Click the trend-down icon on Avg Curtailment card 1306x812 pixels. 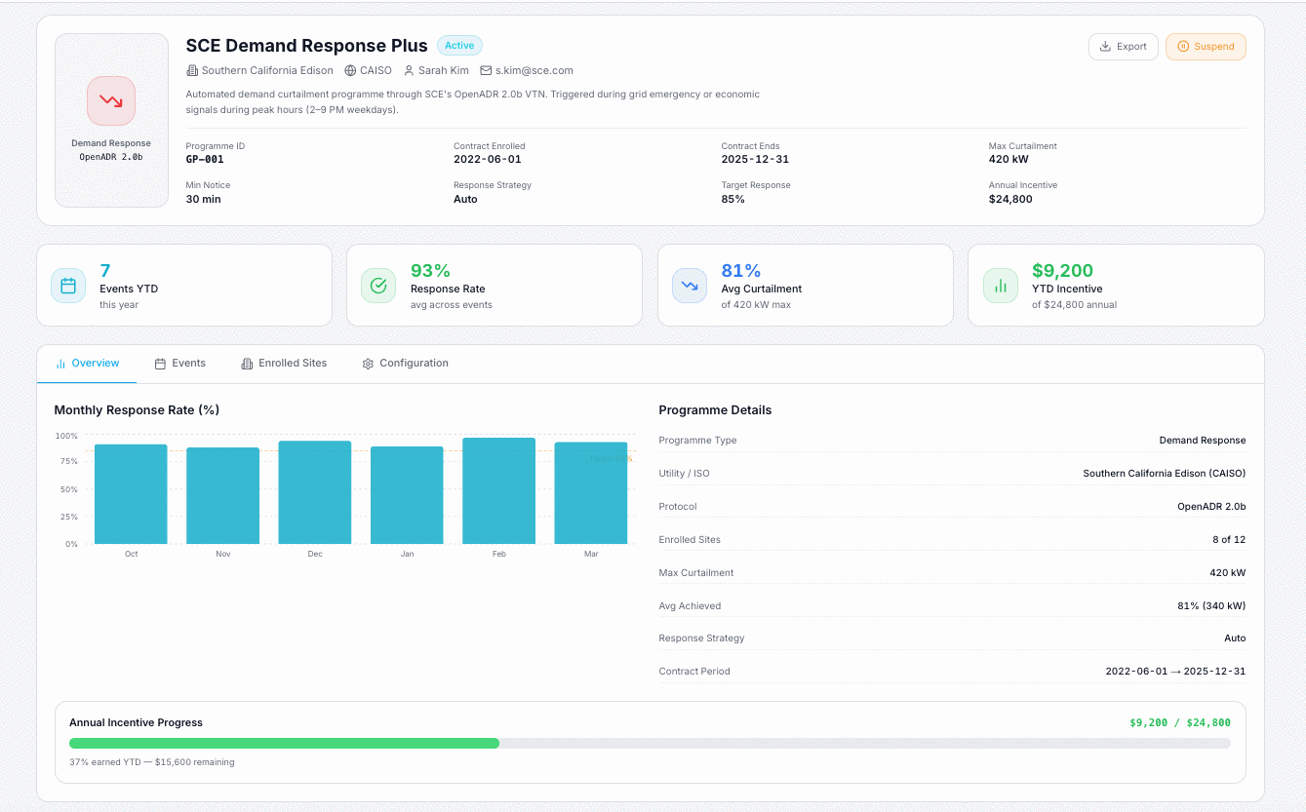(690, 286)
